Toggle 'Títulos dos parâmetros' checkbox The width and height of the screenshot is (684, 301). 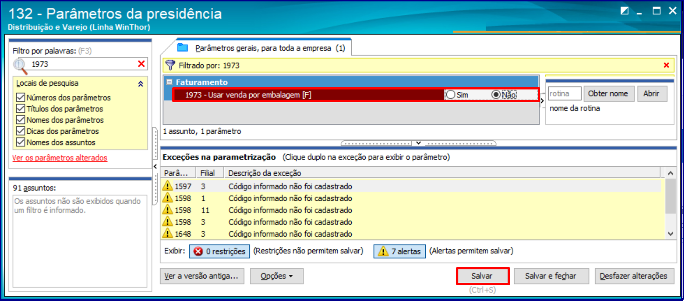coord(20,109)
